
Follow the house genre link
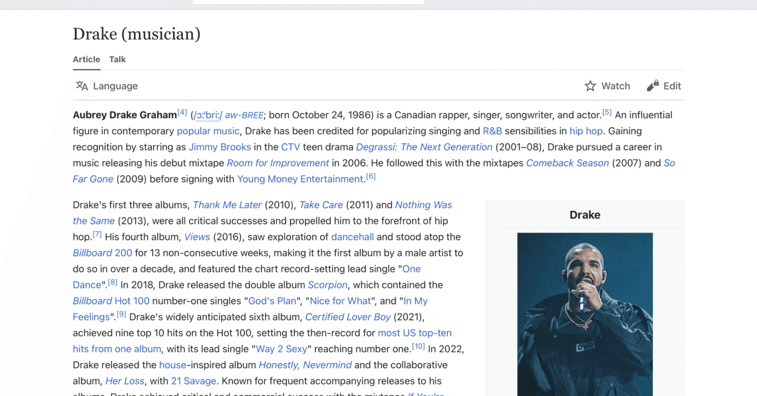(x=173, y=365)
